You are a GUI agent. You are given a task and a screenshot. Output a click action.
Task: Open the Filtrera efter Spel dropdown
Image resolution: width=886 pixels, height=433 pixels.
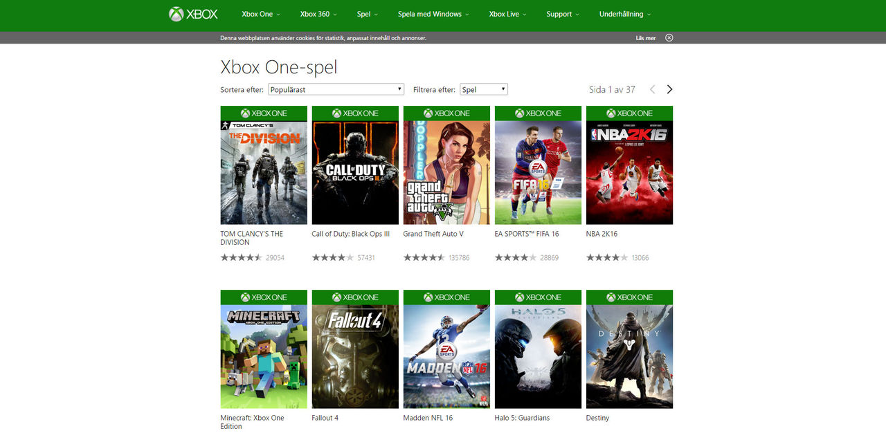point(483,89)
